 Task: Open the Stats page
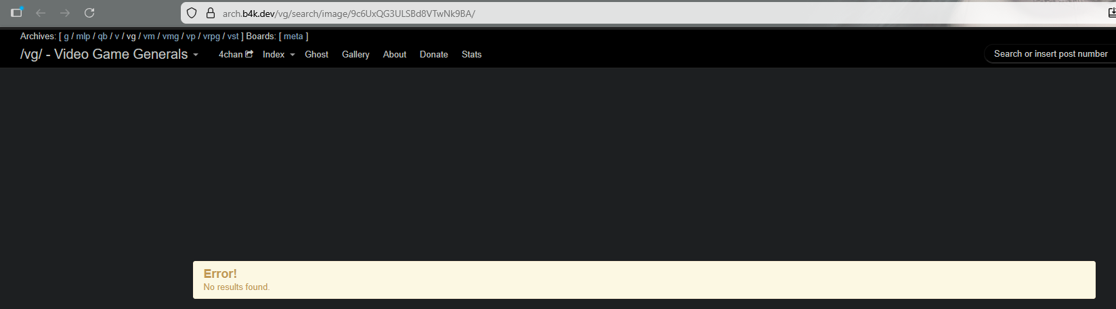(x=471, y=54)
